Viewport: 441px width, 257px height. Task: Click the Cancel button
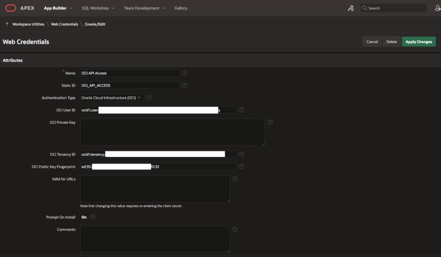(372, 42)
